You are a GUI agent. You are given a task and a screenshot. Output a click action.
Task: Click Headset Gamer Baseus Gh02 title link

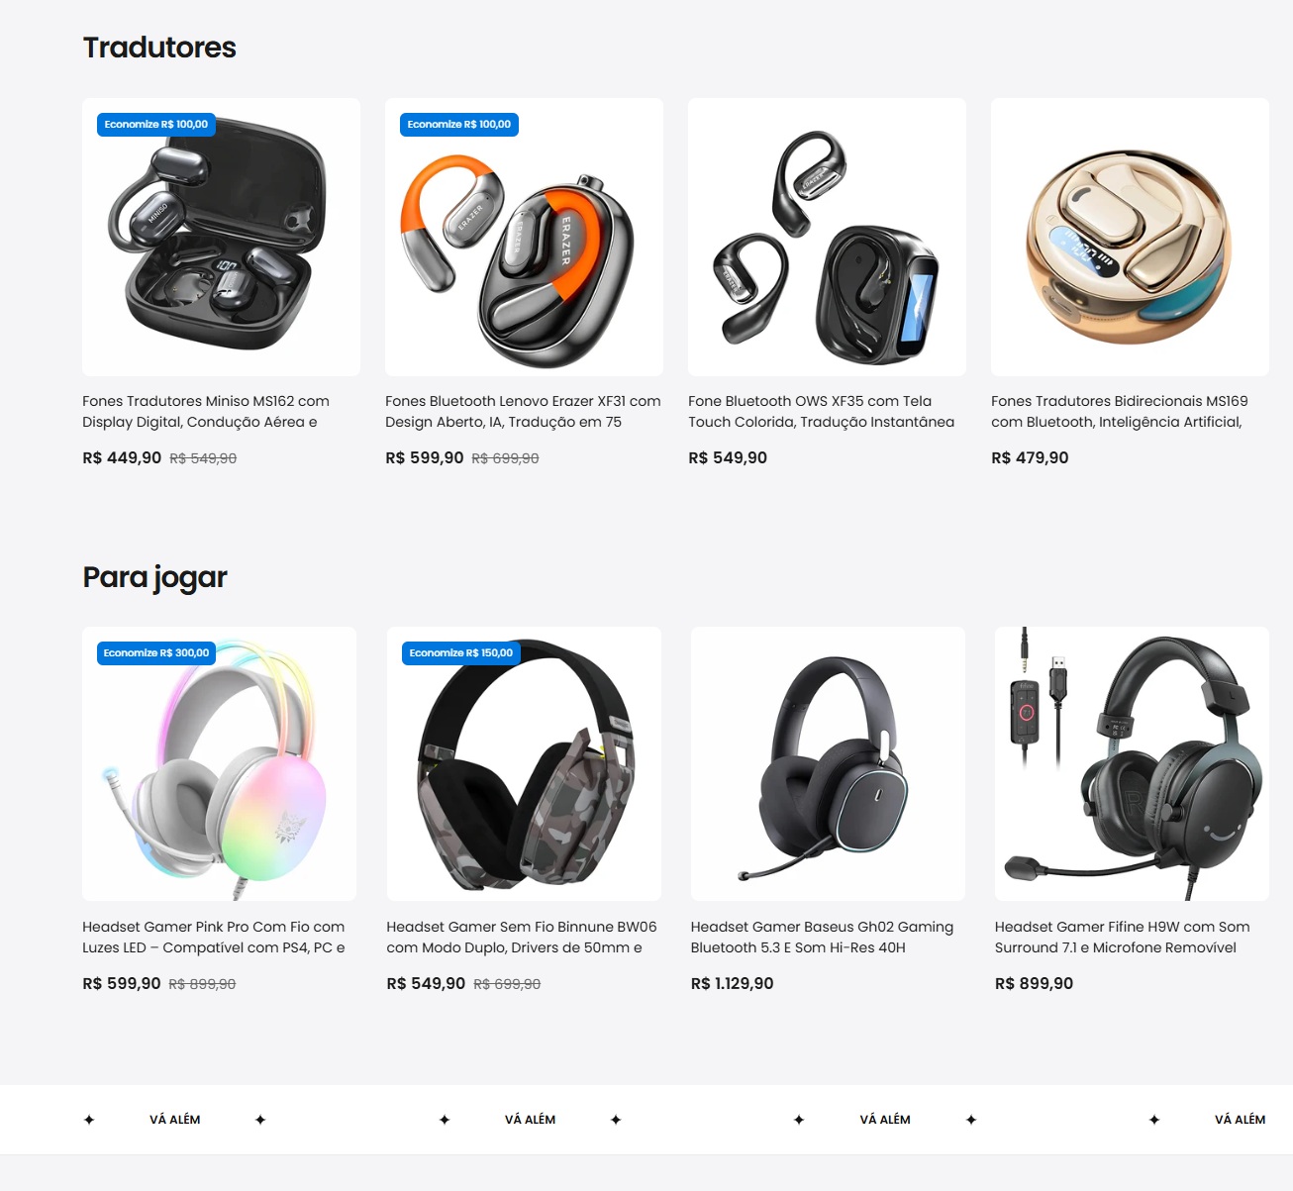[822, 938]
